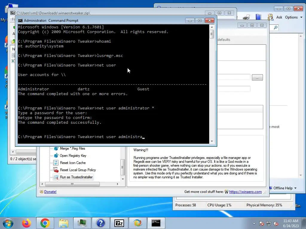
Task: Open the https://winaero.com link
Action: (245, 192)
